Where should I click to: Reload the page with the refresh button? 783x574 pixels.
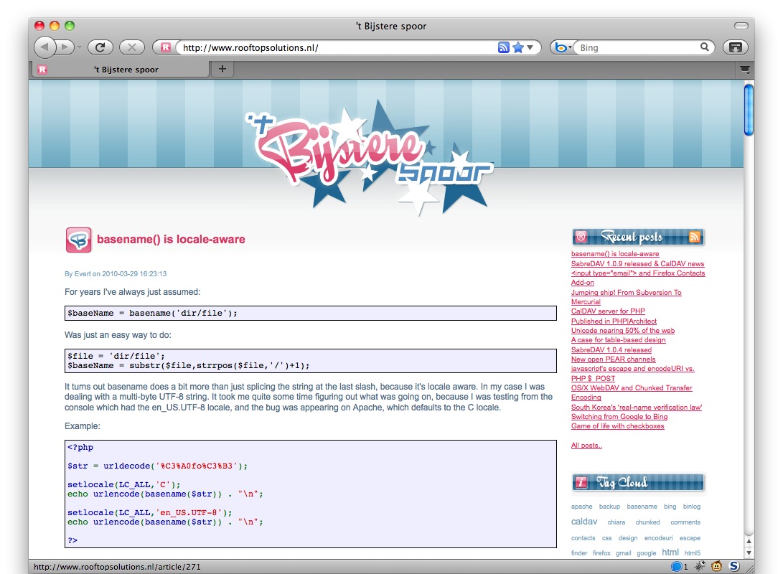(100, 47)
